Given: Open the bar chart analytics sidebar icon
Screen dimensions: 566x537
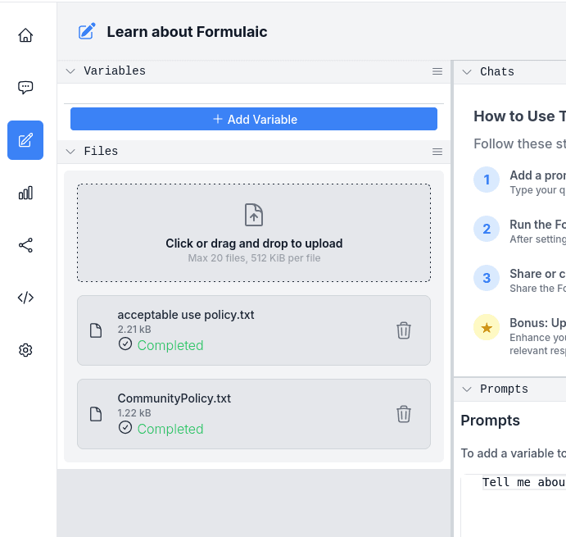Looking at the screenshot, I should click(x=25, y=193).
